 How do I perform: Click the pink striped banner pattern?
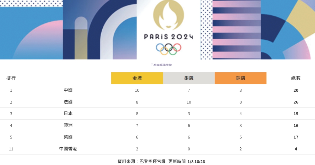pos(237,29)
